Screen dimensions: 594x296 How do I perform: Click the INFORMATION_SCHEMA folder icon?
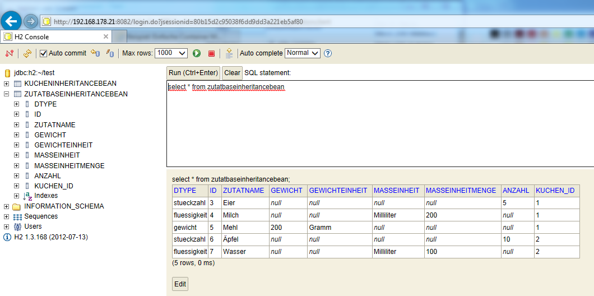pos(17,206)
